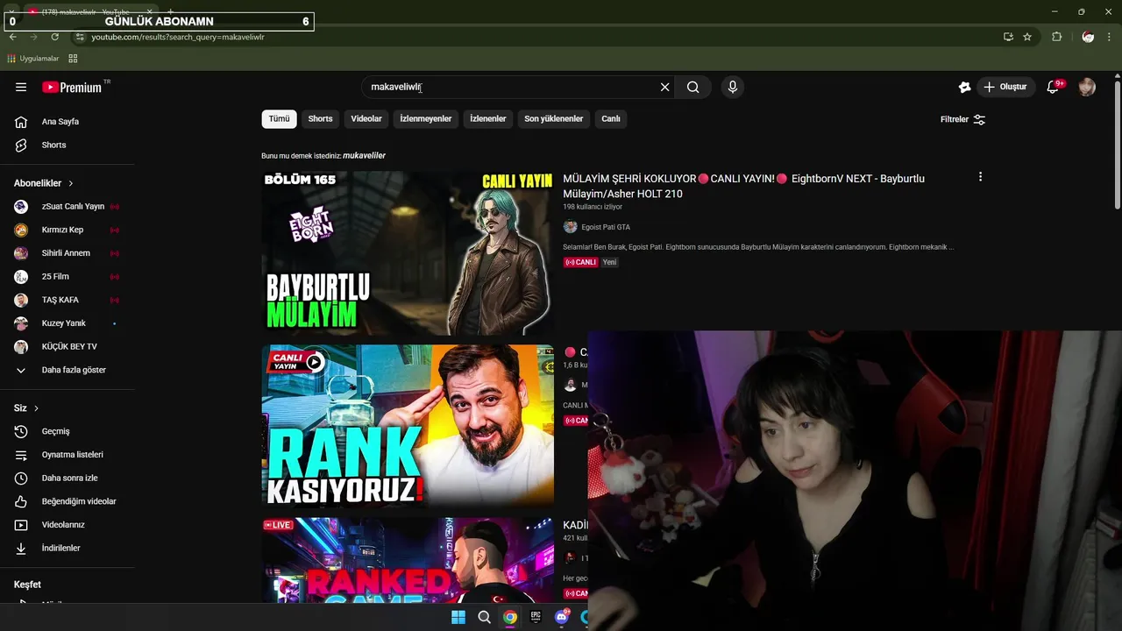The image size is (1122, 631).
Task: Open Windows taskbar search
Action: click(484, 617)
